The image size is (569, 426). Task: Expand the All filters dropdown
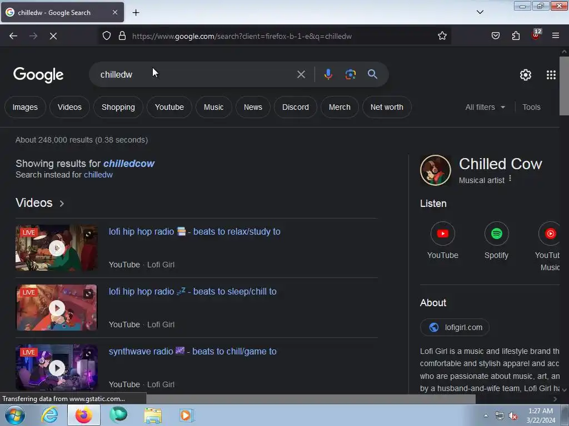pyautogui.click(x=485, y=107)
